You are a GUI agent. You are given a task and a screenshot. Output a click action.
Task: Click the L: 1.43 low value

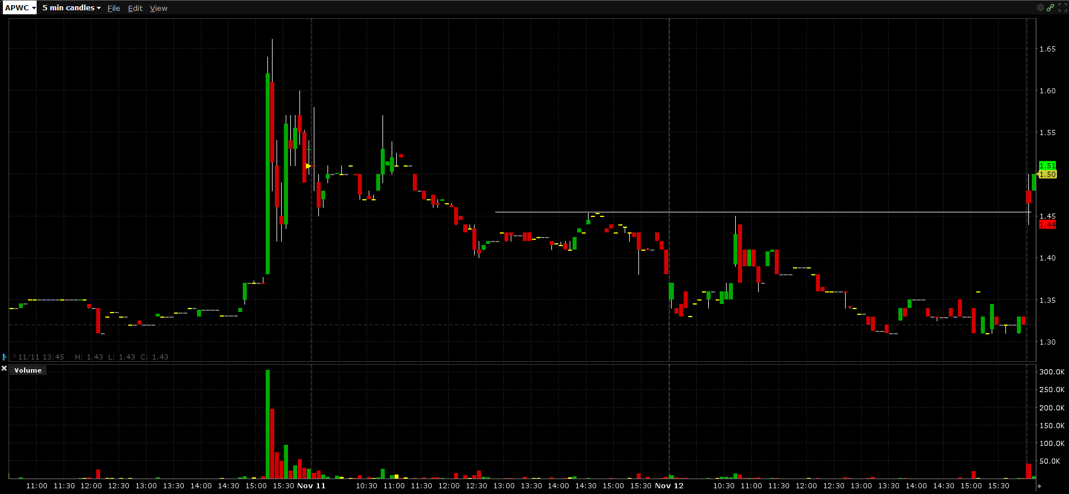click(x=121, y=357)
